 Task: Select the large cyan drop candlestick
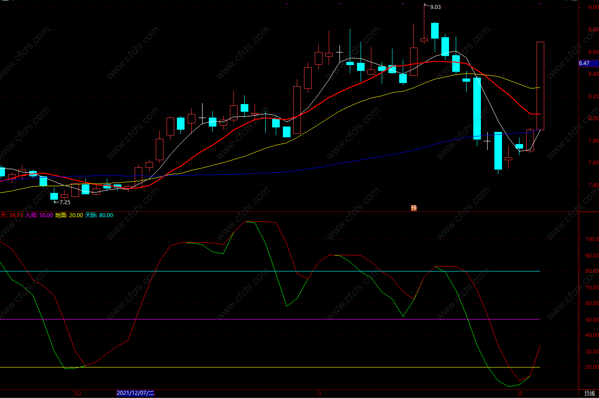[477, 109]
